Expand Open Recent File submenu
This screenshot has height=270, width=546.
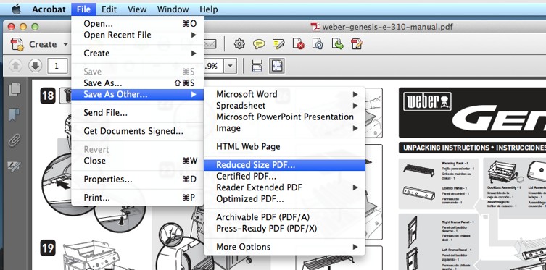click(x=137, y=35)
